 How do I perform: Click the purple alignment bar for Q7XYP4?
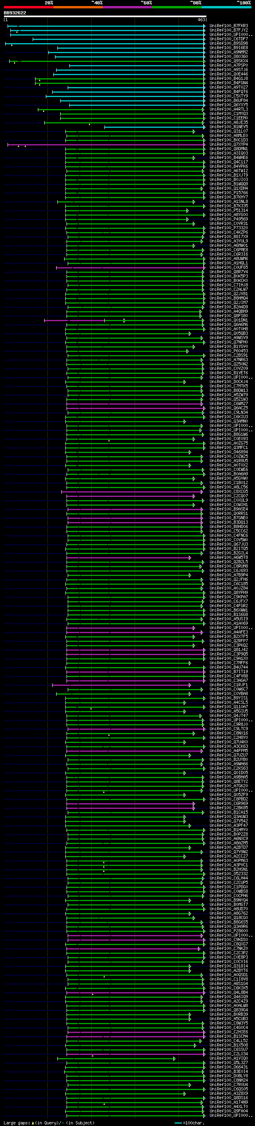[106, 145]
